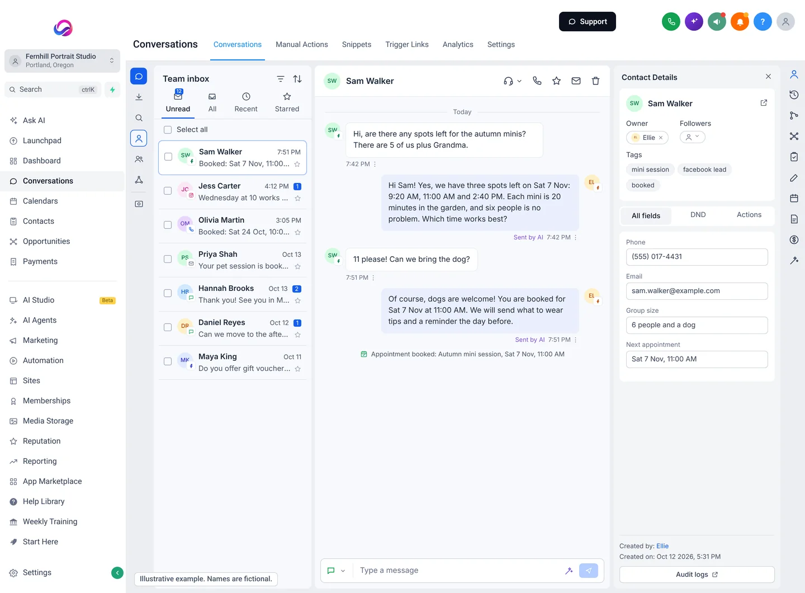Switch to DND tab in contact details

[x=698, y=215]
